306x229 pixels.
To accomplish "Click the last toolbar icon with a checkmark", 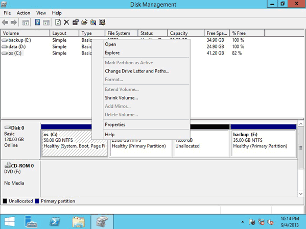I will (x=102, y=22).
